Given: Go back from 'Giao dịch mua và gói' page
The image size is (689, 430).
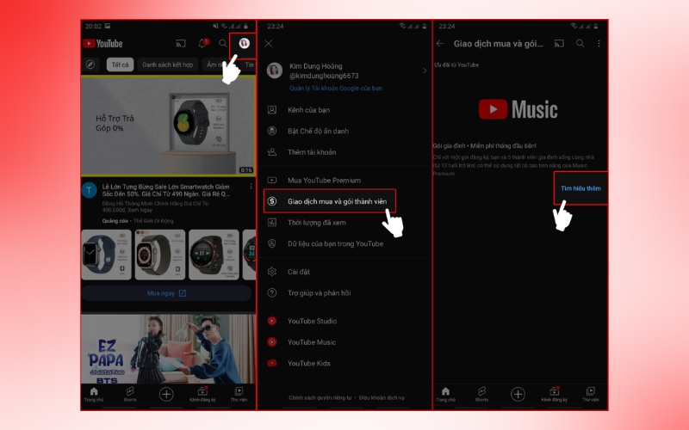Looking at the screenshot, I should [x=440, y=44].
